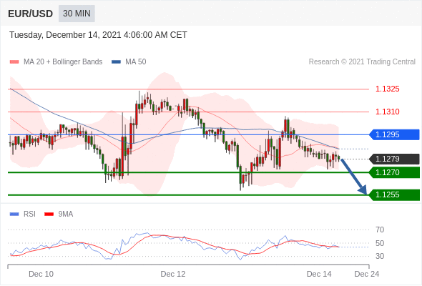The width and height of the screenshot is (422, 286).
Task: Click the red 9MA legend swatch
Action: (x=49, y=214)
